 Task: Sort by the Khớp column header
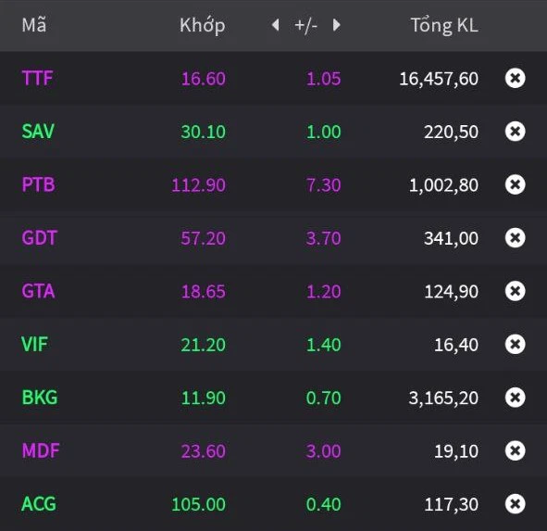[203, 26]
